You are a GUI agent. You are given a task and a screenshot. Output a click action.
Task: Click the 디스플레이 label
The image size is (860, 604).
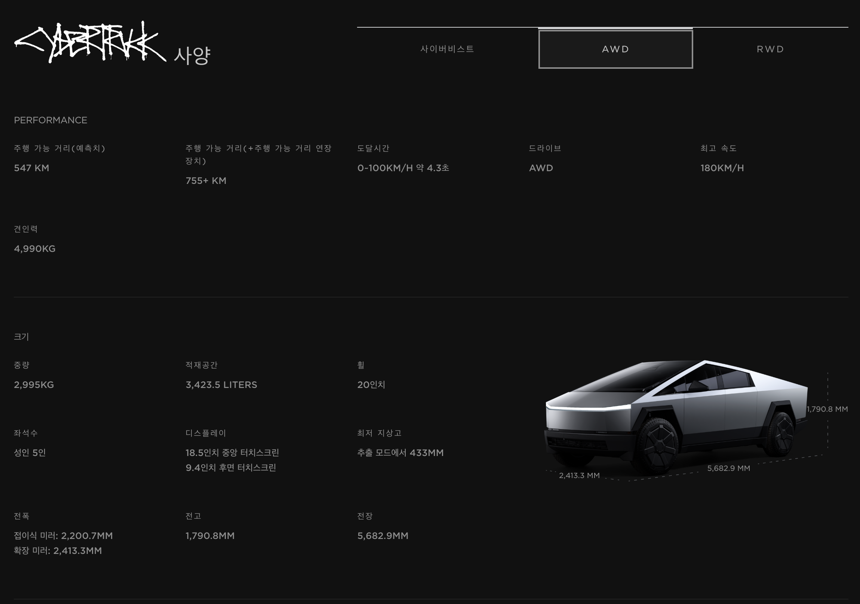pos(206,433)
